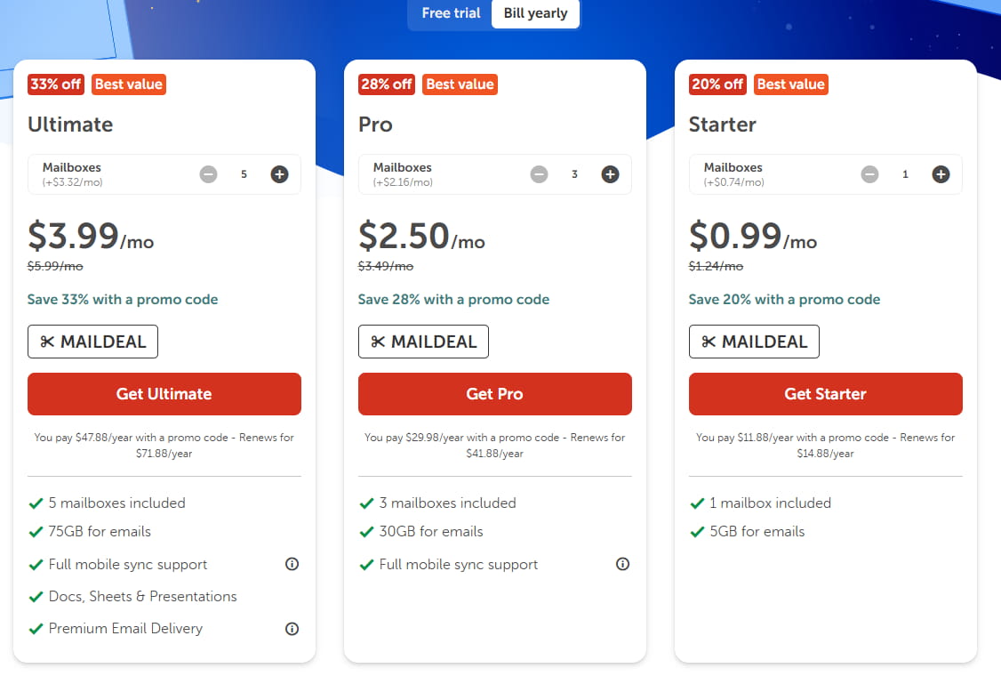Choose the Get Starter button
This screenshot has height=676, width=1001.
[x=825, y=394]
